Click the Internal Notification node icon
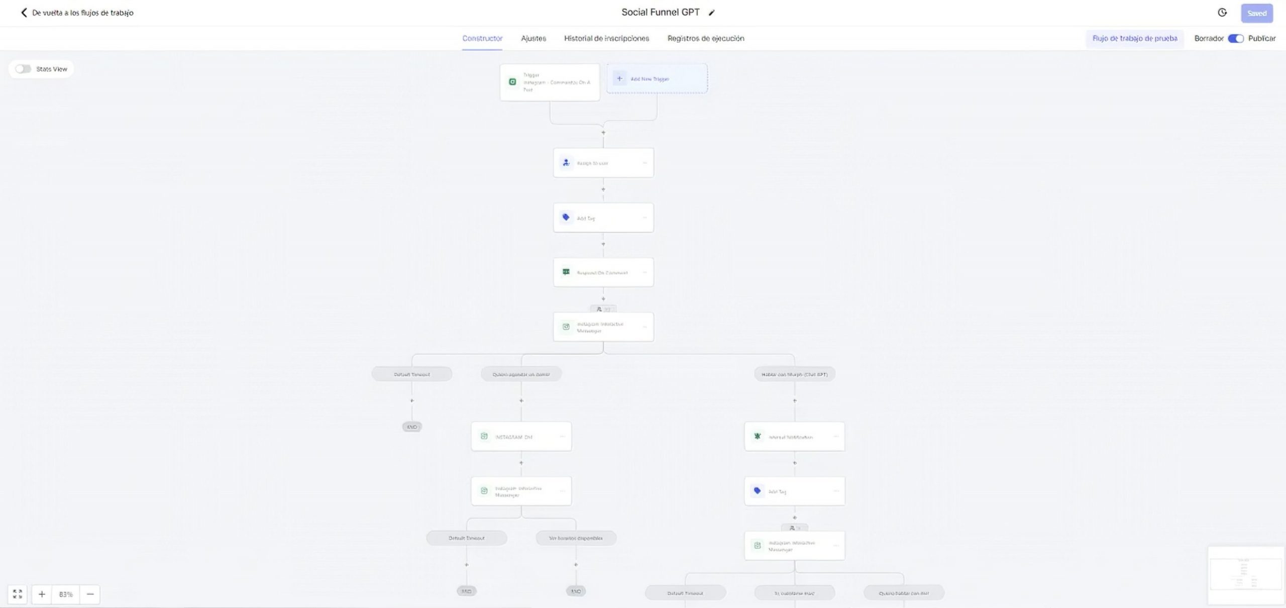This screenshot has height=608, width=1286. (757, 437)
